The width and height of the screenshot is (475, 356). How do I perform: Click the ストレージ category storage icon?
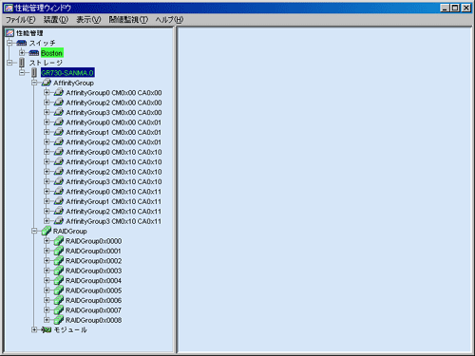tap(22, 63)
